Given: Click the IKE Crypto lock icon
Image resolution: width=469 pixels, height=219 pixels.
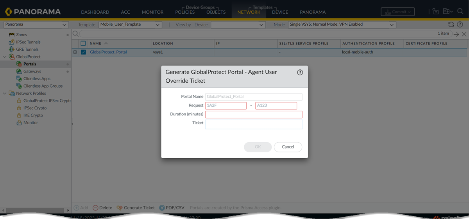Looking at the screenshot, I should pos(19,115).
